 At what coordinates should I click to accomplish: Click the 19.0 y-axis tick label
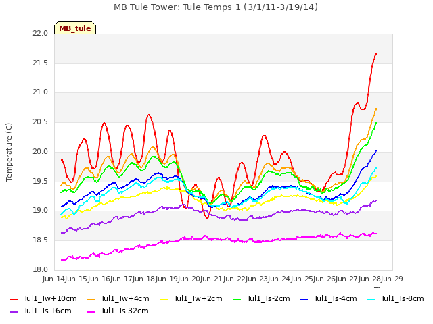[x=41, y=211]
